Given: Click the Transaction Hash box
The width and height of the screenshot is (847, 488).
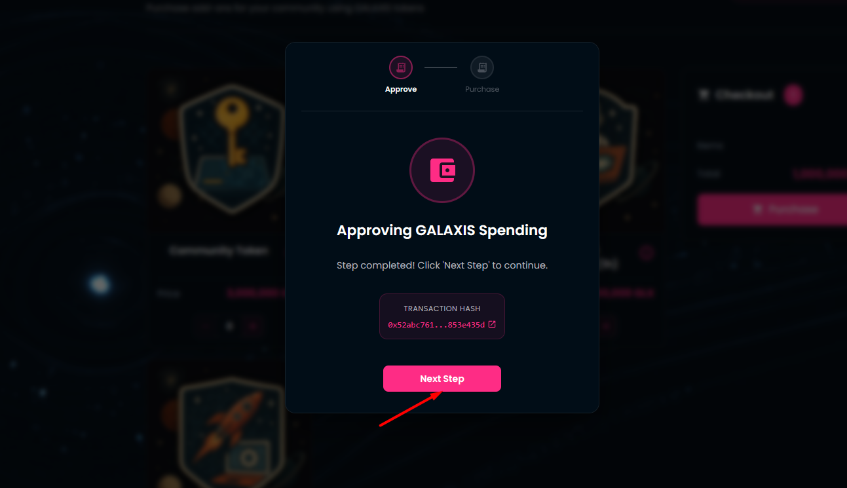Looking at the screenshot, I should (442, 316).
